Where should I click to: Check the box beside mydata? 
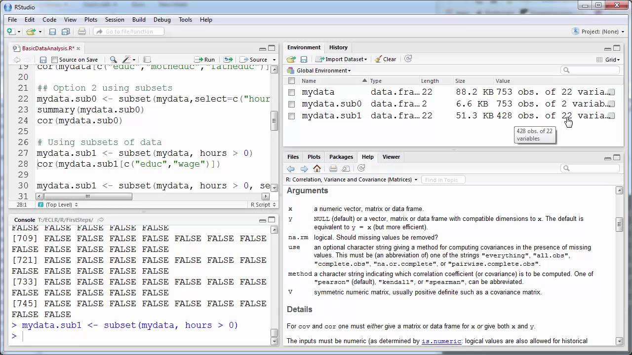click(x=291, y=92)
